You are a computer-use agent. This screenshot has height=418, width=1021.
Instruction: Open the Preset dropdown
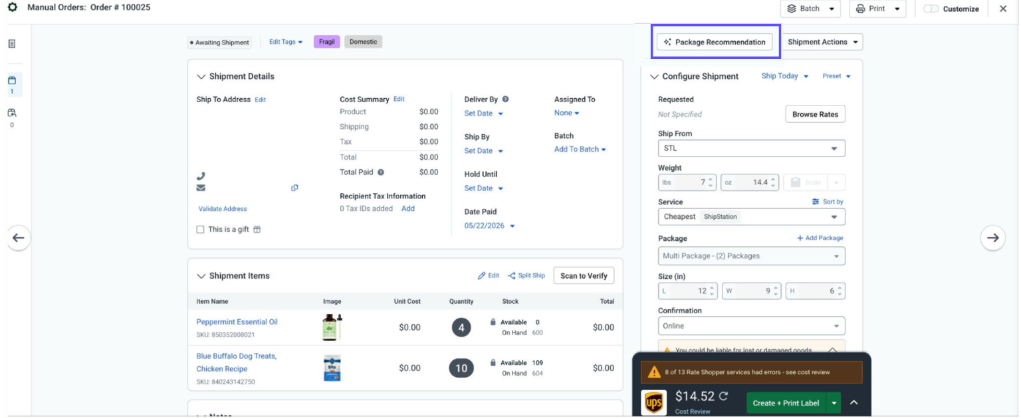pyautogui.click(x=837, y=76)
